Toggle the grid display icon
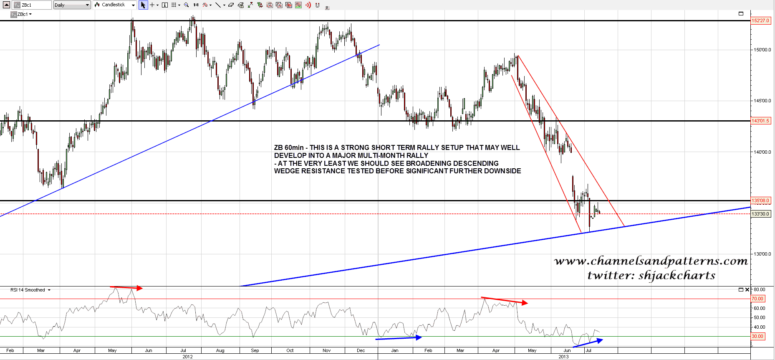Viewport: 775px width, 360px height. (174, 5)
